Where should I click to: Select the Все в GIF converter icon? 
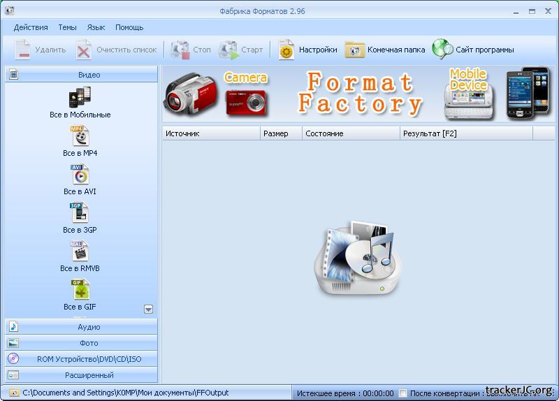click(x=80, y=290)
